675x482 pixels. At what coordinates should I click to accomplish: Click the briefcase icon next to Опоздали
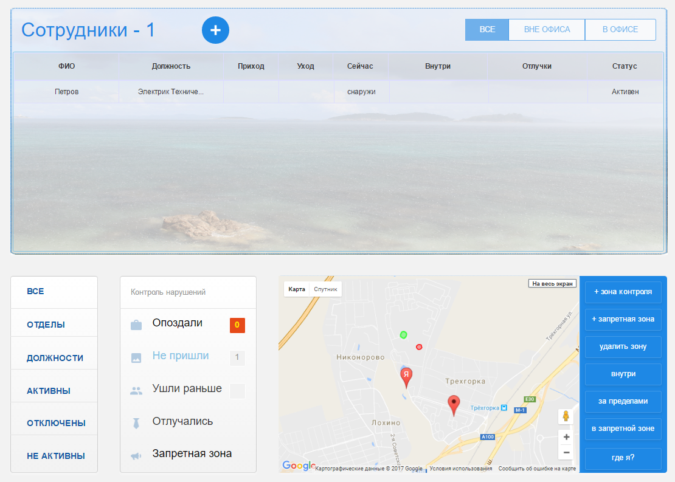(136, 325)
